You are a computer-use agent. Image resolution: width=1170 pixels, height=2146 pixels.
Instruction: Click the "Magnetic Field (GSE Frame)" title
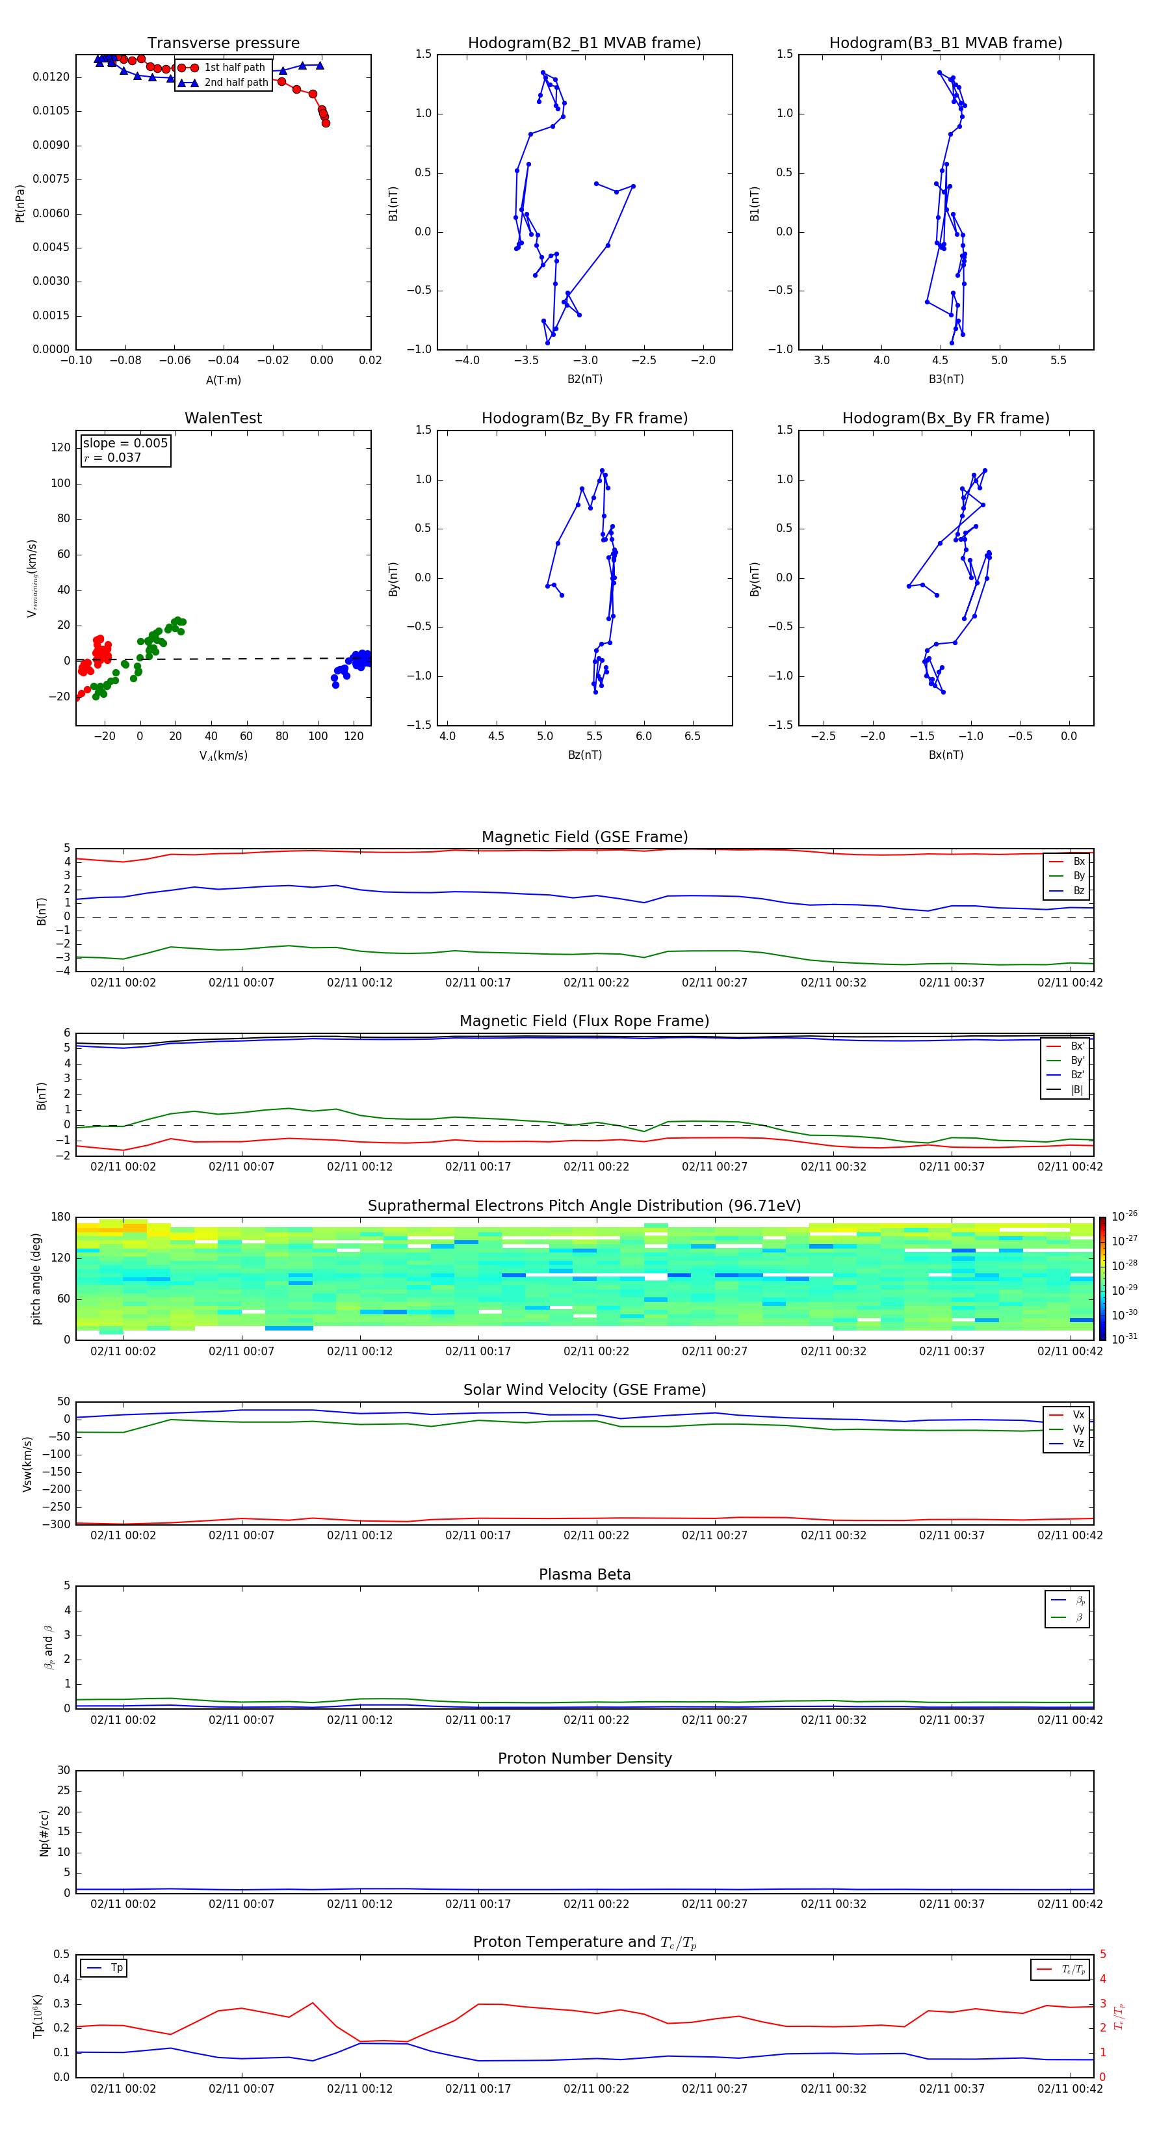coord(584,837)
